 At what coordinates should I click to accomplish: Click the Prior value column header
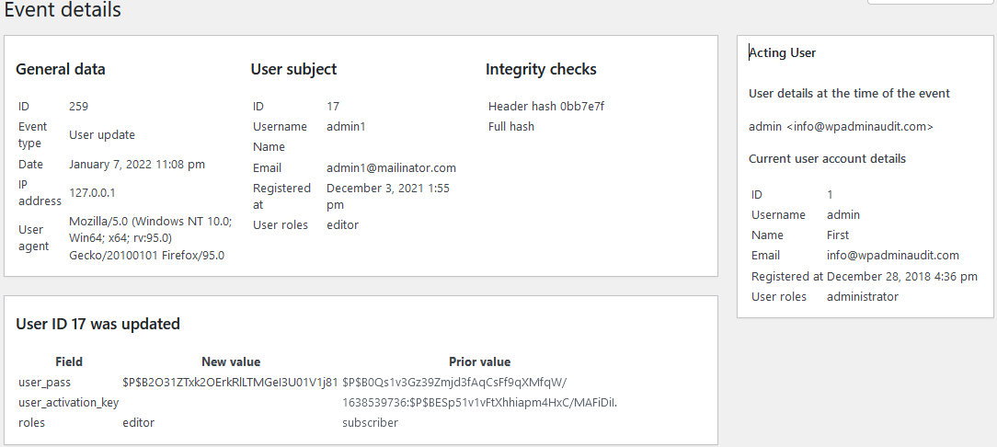click(x=479, y=361)
